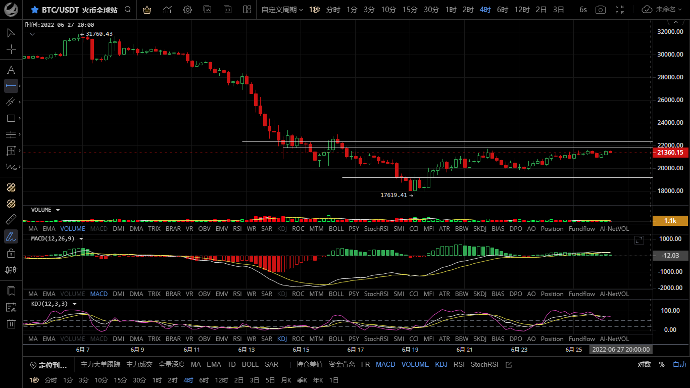
Task: Click the screenshot camera icon
Action: [600, 10]
